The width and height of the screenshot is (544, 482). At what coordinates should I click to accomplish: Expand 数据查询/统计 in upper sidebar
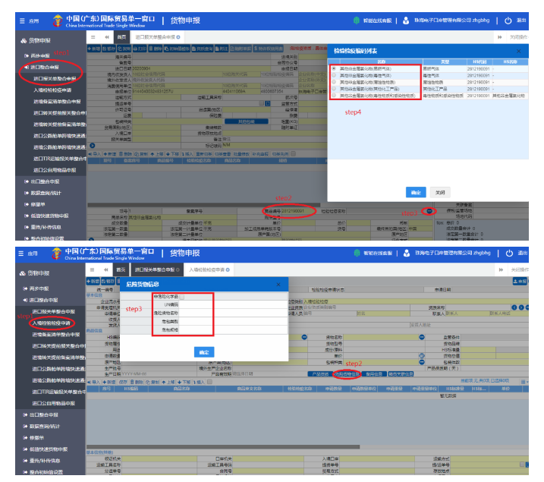(x=47, y=193)
